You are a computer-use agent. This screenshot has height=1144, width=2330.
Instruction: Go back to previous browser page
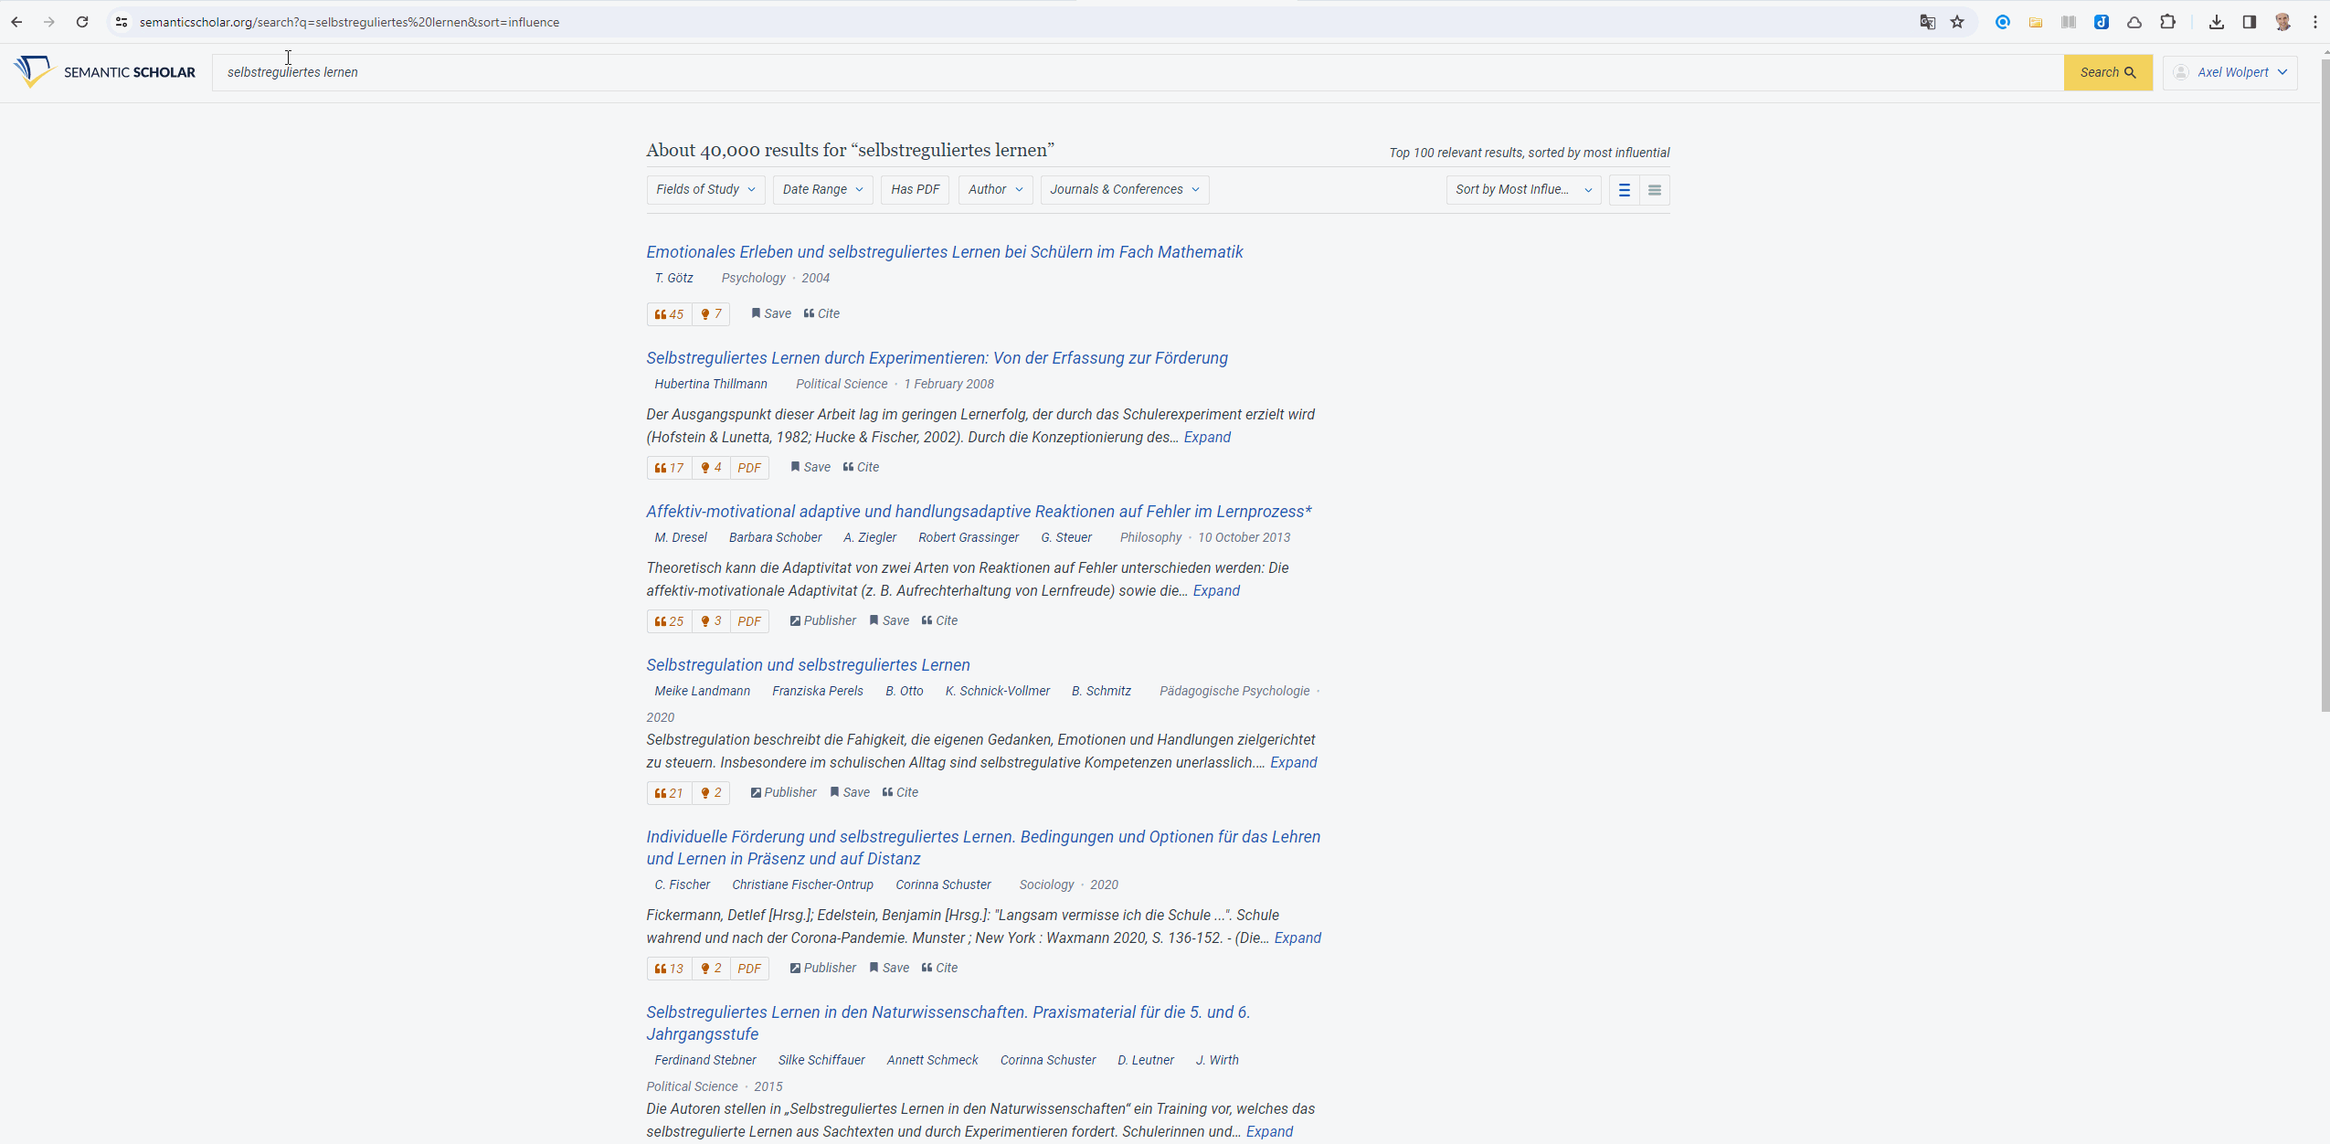pyautogui.click(x=16, y=22)
